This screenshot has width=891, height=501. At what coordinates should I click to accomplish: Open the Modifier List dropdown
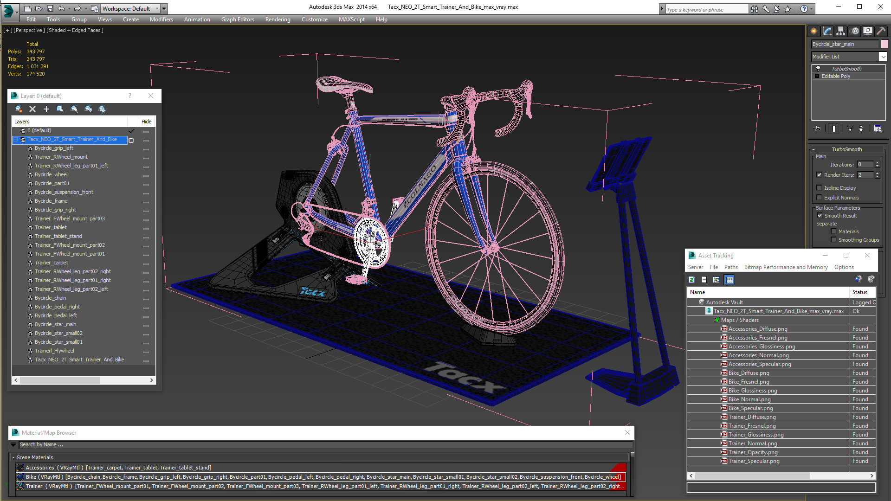click(x=882, y=57)
